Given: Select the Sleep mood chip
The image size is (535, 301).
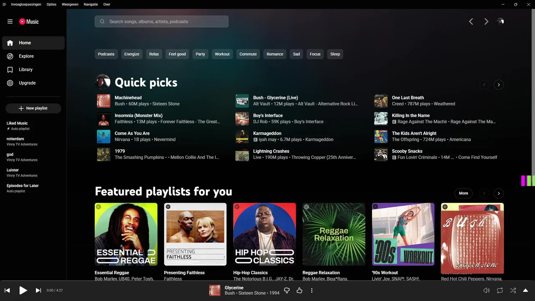Looking at the screenshot, I should click(x=335, y=54).
